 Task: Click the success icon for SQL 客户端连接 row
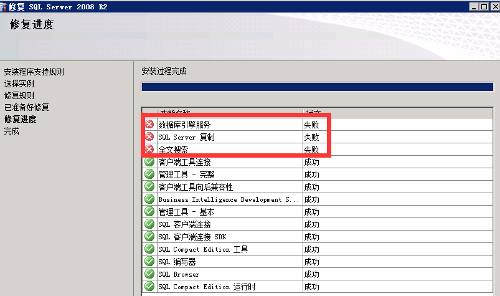tap(149, 224)
